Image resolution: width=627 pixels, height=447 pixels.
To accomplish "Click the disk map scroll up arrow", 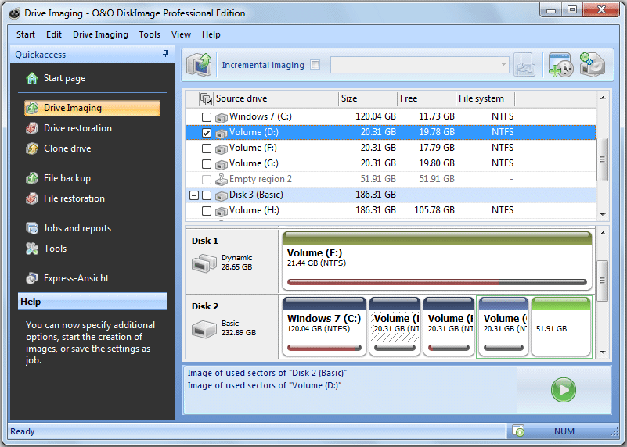I will tap(603, 233).
